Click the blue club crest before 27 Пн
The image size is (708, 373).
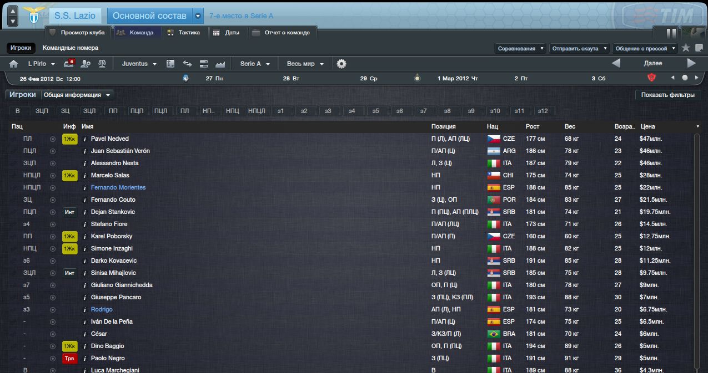[185, 78]
